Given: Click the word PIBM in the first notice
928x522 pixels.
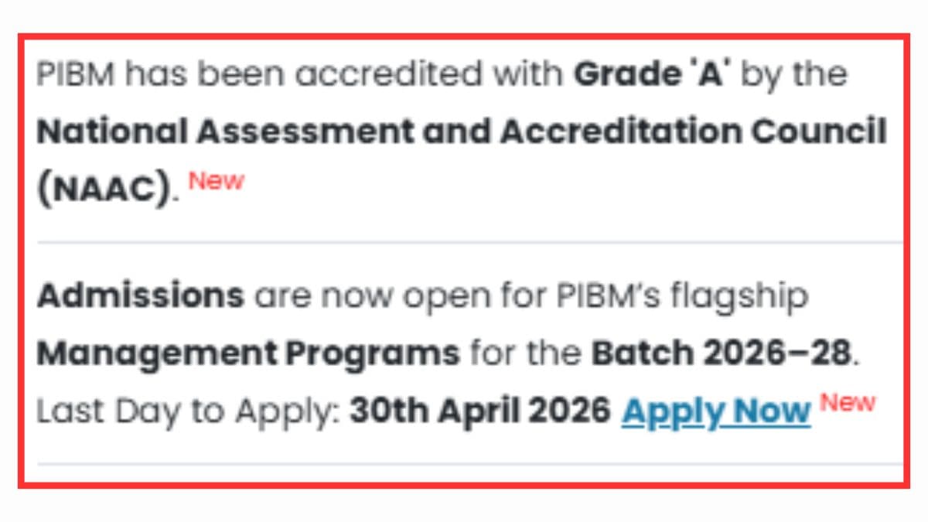Looking at the screenshot, I should click(x=77, y=73).
